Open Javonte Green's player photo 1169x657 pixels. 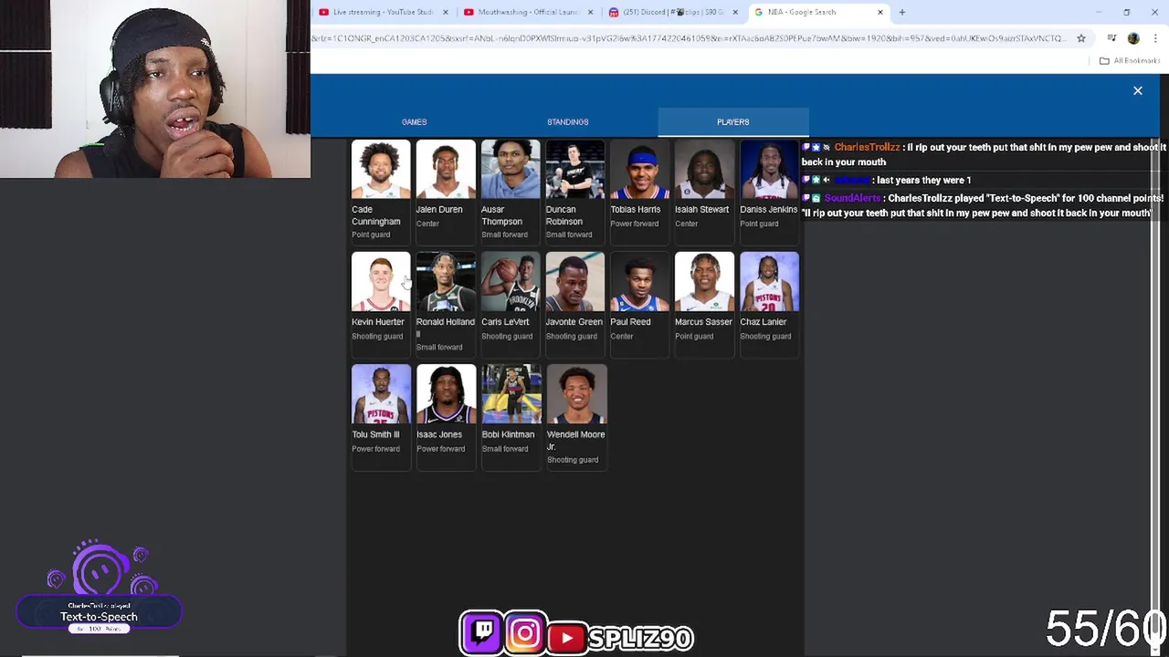click(x=575, y=282)
